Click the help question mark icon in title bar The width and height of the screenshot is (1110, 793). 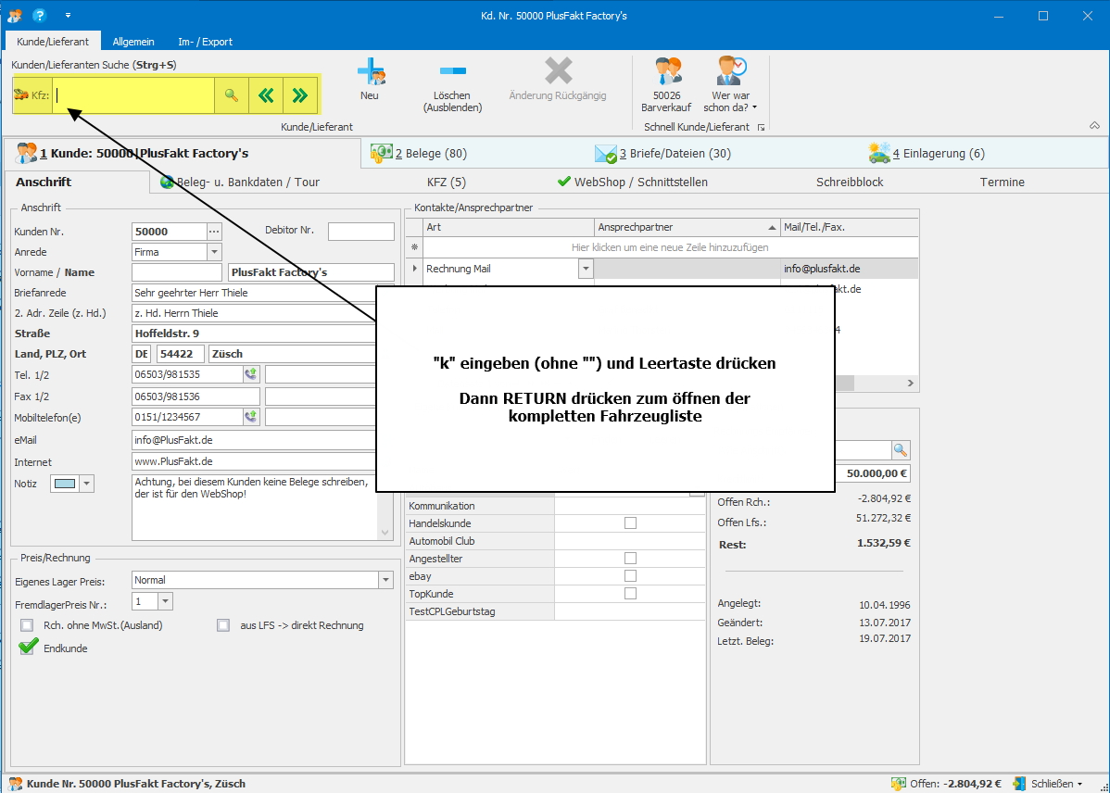point(40,15)
